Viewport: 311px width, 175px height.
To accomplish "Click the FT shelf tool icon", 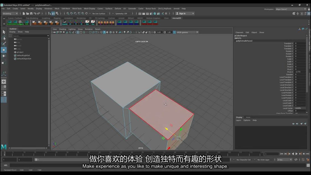I will 76,22.
